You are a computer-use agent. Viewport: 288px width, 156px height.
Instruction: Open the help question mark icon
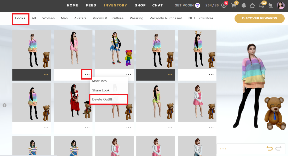tap(4, 105)
